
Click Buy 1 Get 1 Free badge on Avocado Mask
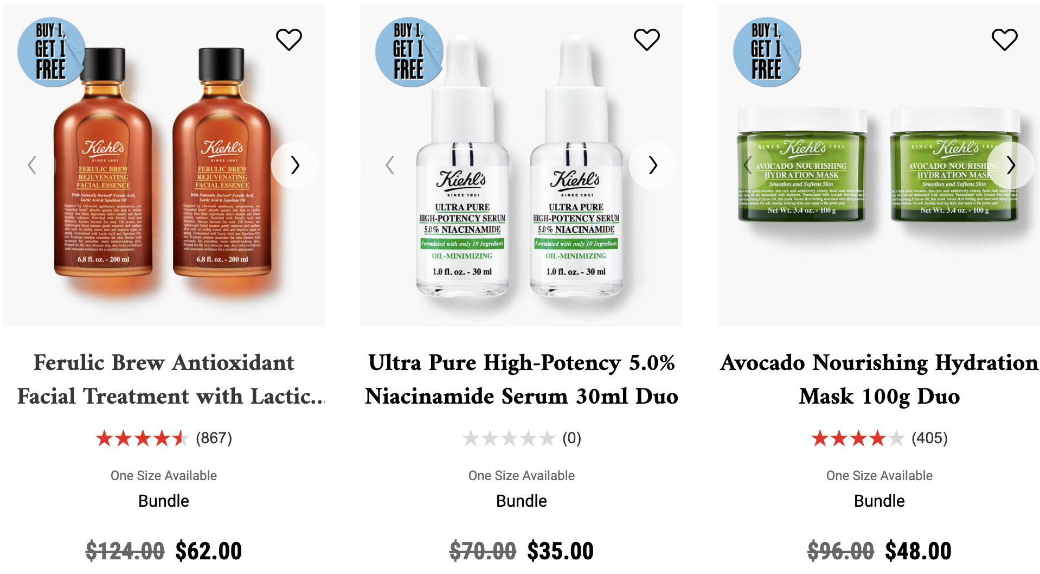point(767,52)
